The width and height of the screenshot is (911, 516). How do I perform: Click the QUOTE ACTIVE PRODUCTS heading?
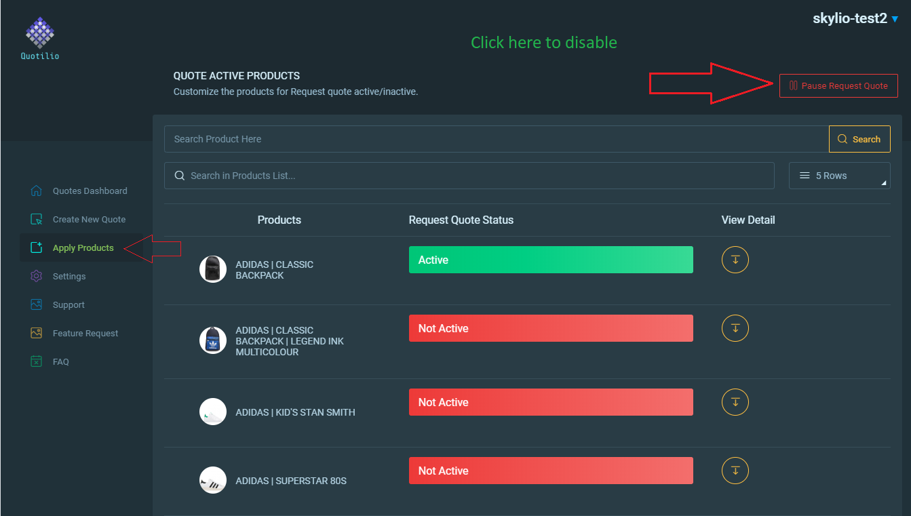click(x=237, y=76)
